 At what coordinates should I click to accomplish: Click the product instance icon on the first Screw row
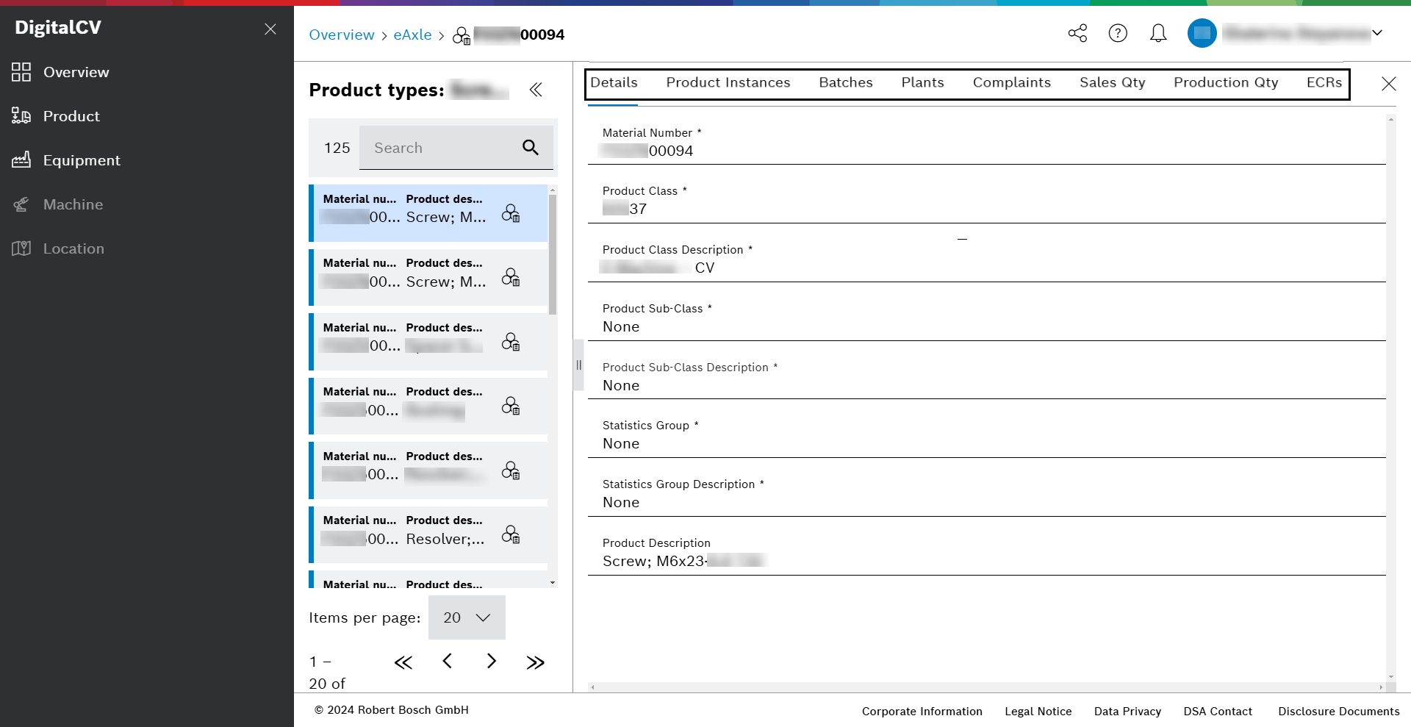tap(511, 213)
